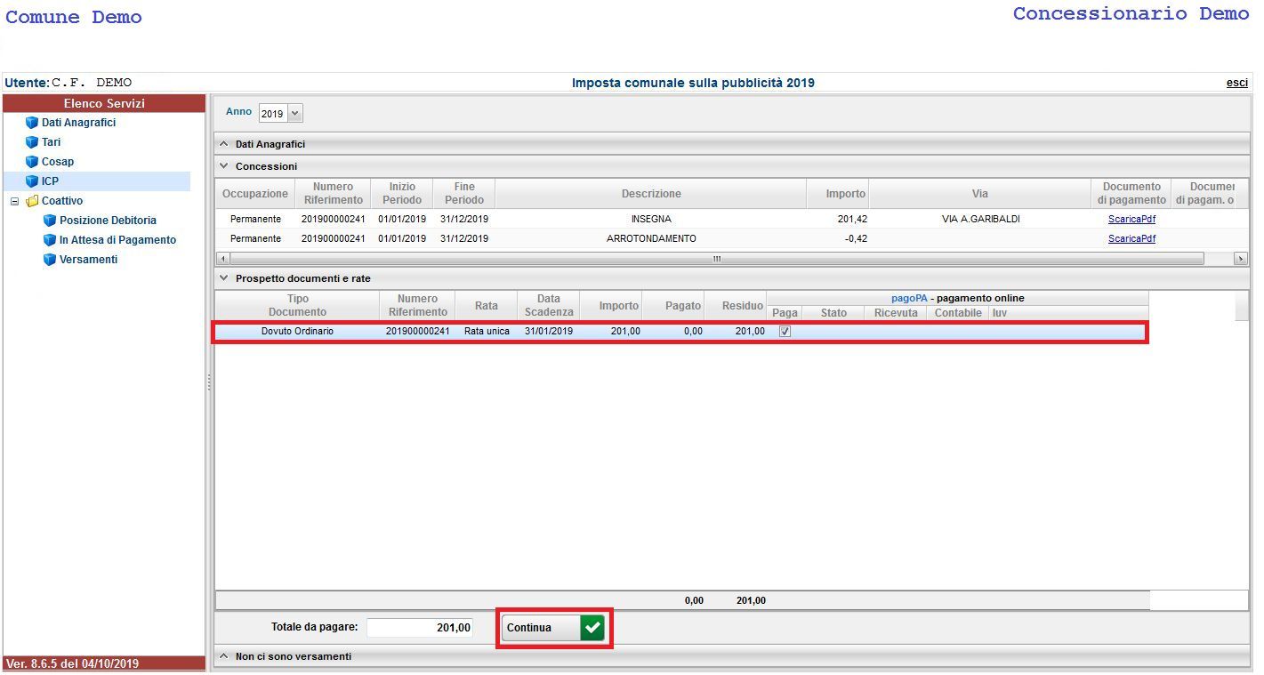Screen dimensions: 1264x675
Task: Click the VIA A.GARIBALDI cell
Action: (980, 219)
